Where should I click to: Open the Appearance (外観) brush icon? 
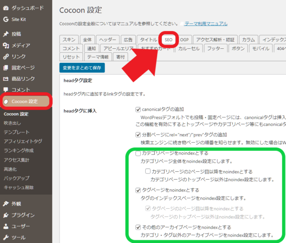[6, 204]
